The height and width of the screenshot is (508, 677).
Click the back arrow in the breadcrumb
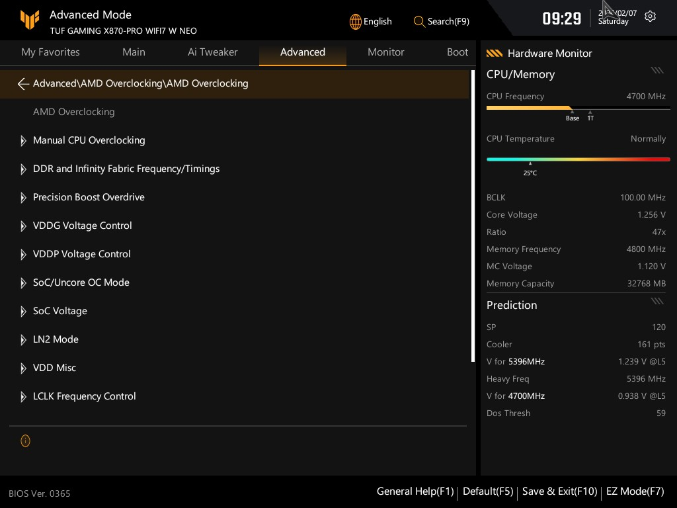coord(23,84)
